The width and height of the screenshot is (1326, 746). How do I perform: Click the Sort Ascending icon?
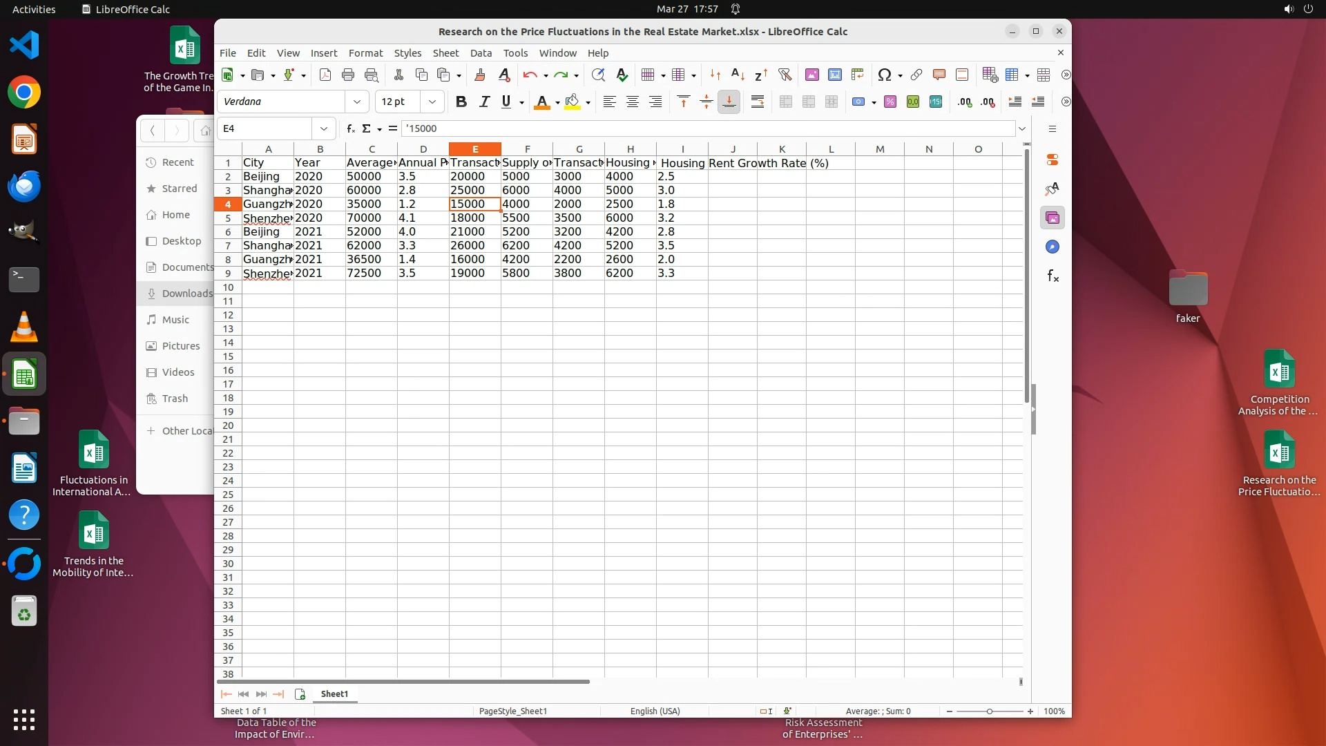pyautogui.click(x=738, y=75)
